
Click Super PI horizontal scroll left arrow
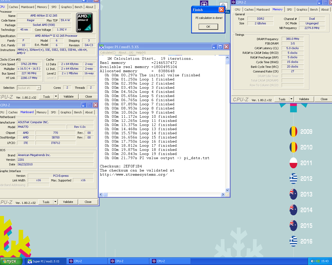pos(101,195)
